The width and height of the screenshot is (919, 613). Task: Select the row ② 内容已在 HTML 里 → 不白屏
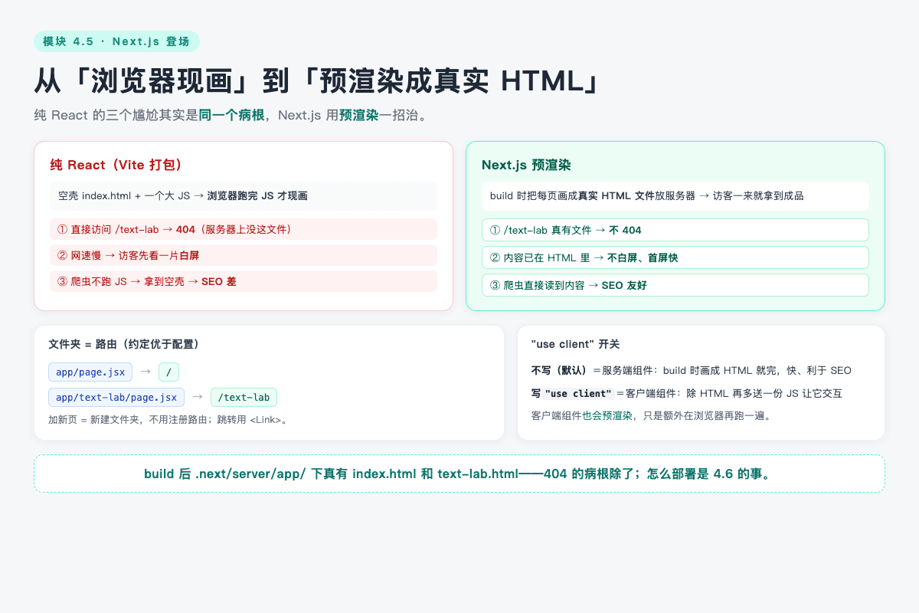[x=675, y=257]
